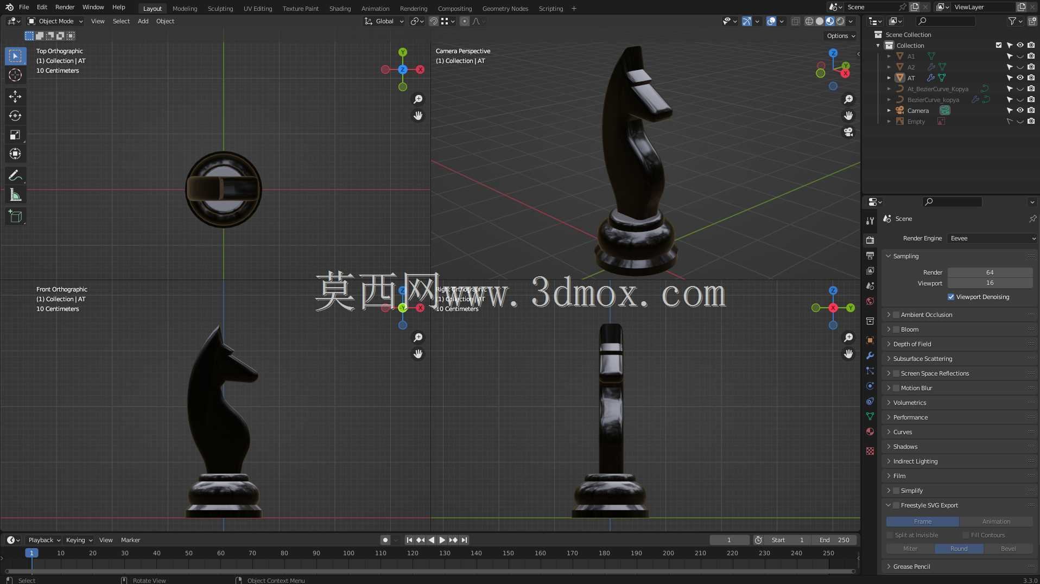Play animation forward
The height and width of the screenshot is (584, 1040).
[x=442, y=540]
